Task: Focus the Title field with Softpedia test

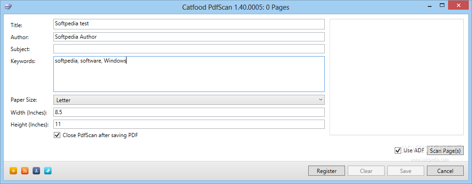Action: pyautogui.click(x=189, y=24)
